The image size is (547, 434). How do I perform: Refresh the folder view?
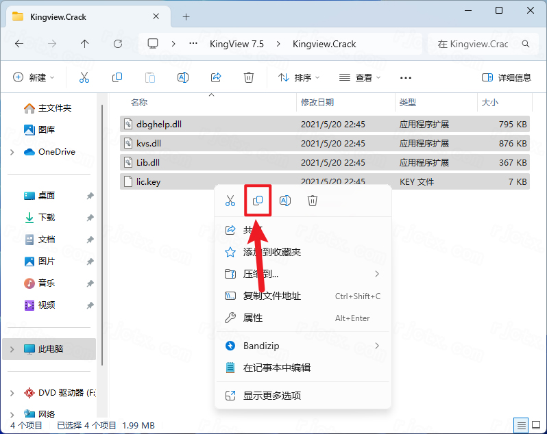118,44
